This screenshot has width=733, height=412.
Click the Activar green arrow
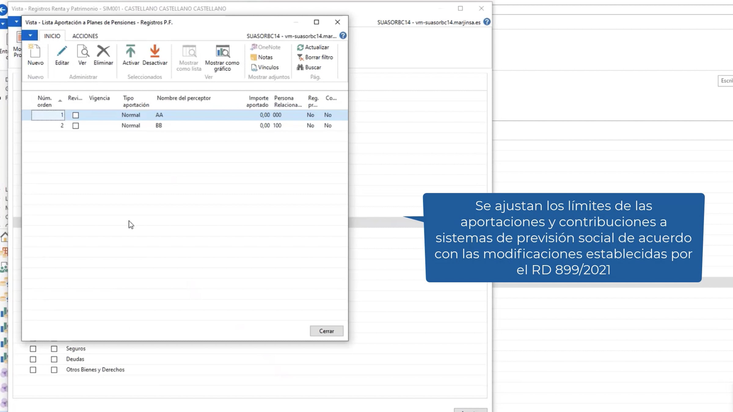(131, 51)
